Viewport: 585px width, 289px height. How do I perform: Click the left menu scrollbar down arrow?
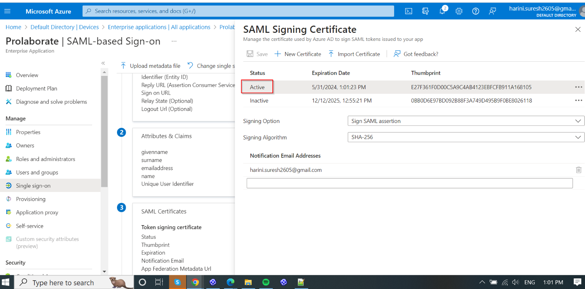pos(104,271)
